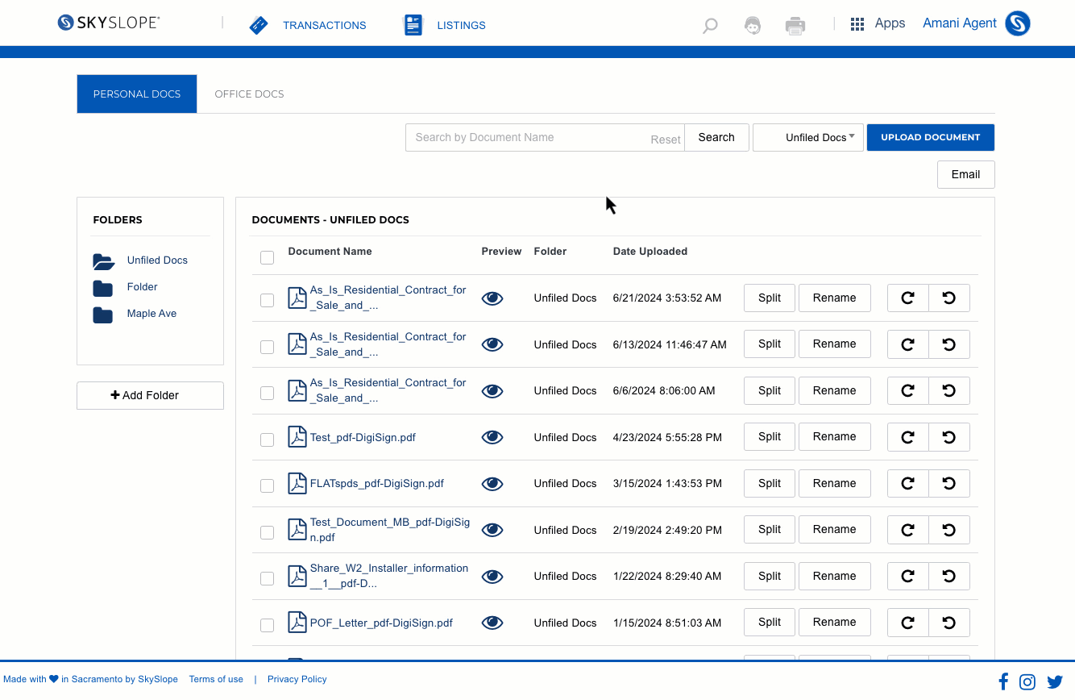Open Transactions from the top navigation
The image size is (1075, 700).
tap(308, 25)
